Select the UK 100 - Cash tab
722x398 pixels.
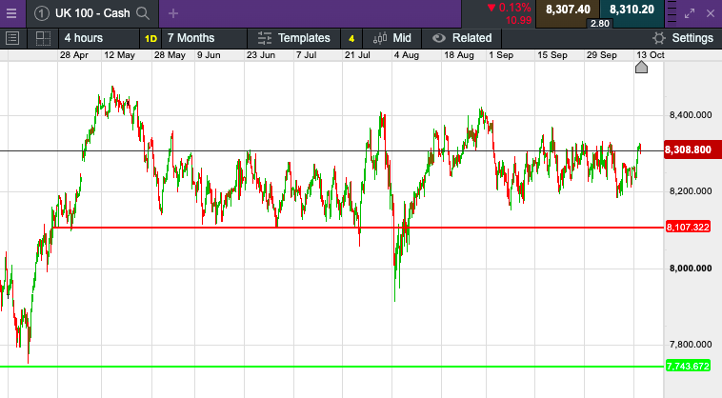[92, 13]
